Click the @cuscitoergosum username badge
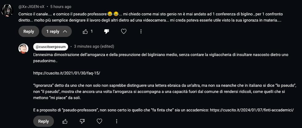 [x=50, y=47]
